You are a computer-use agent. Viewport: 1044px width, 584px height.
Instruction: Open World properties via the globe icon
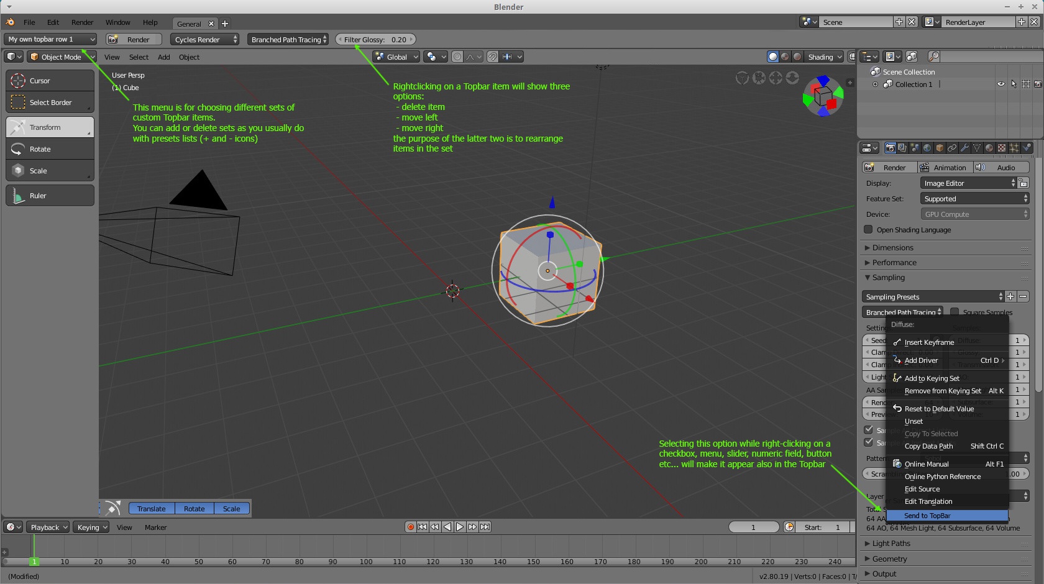tap(927, 148)
